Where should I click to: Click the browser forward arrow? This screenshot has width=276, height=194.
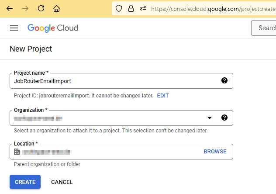(25, 8)
